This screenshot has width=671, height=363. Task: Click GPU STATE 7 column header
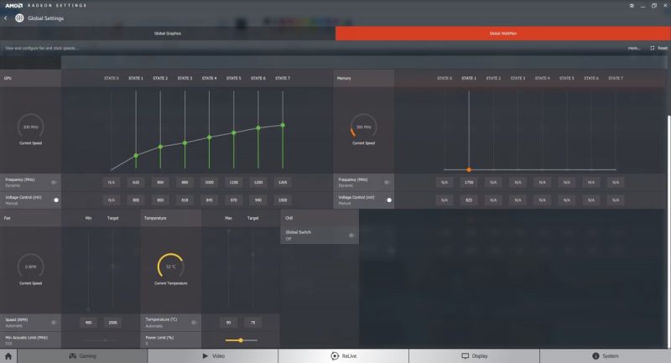click(283, 78)
